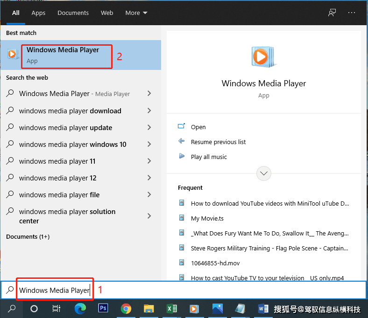Screen dimensions: 368x318
Task: Click search icon beside 'windows media player download'
Action: (10, 111)
